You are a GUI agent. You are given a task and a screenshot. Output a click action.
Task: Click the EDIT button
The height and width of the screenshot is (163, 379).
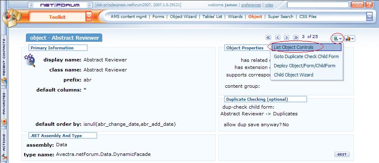(342, 155)
